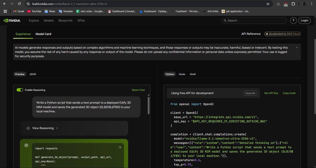Click Get API Key link

coord(271,93)
